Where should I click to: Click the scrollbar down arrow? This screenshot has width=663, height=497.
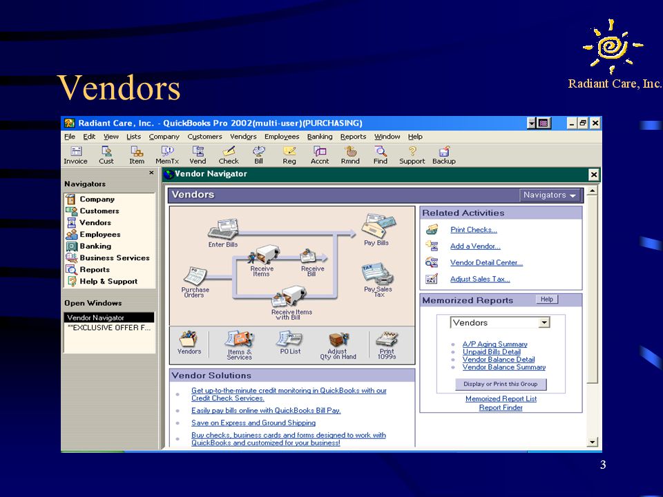pyautogui.click(x=593, y=442)
